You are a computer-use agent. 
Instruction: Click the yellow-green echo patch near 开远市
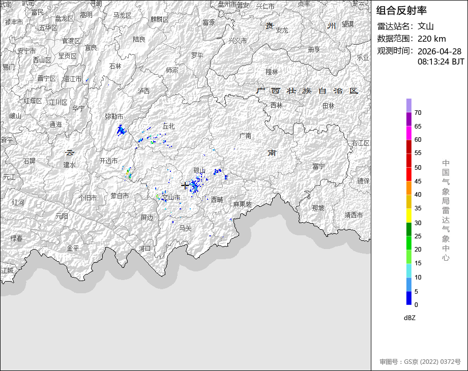click(x=128, y=174)
